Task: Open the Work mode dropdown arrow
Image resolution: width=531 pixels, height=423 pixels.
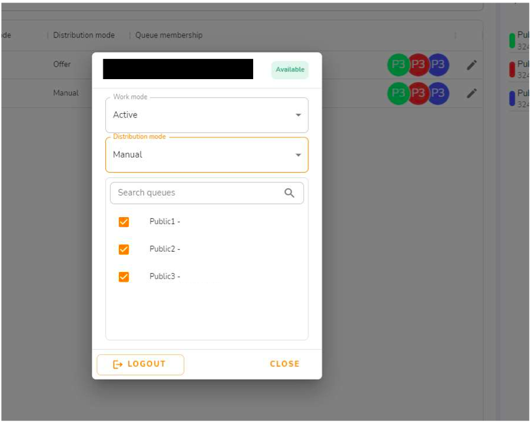Action: [298, 115]
